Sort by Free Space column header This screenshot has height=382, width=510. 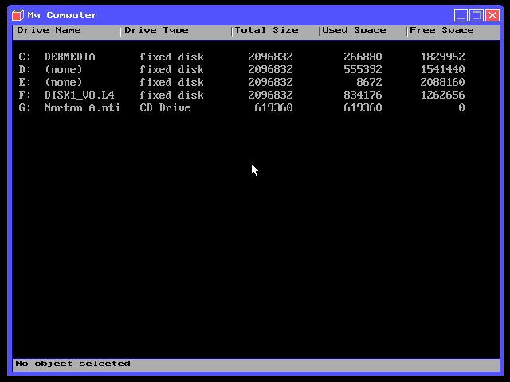(453, 32)
